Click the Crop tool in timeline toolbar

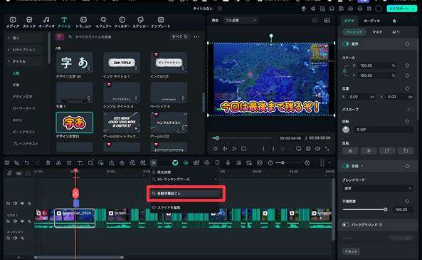69,162
